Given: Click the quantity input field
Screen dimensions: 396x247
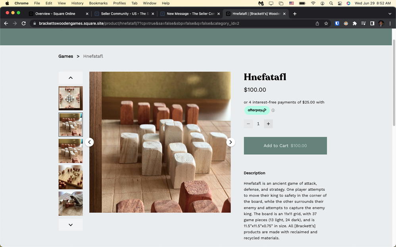Looking at the screenshot, I should [258, 124].
